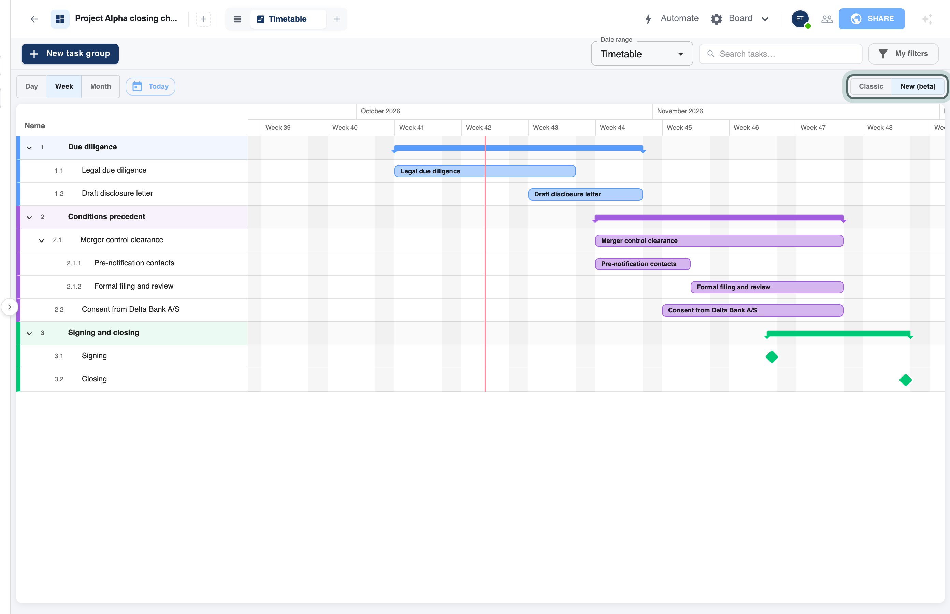
Task: Click the dashed plus add-board icon
Action: (203, 19)
